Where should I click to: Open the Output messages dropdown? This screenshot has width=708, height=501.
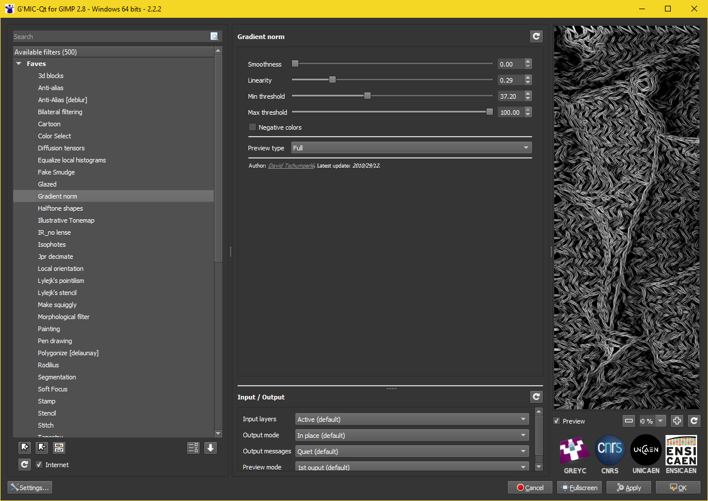point(412,452)
